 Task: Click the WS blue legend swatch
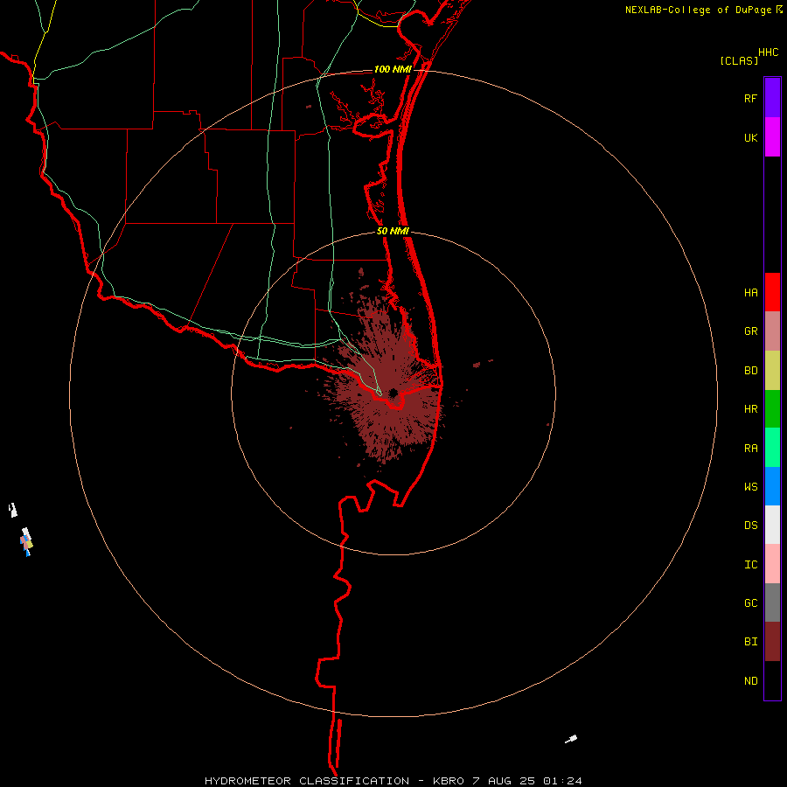[772, 486]
